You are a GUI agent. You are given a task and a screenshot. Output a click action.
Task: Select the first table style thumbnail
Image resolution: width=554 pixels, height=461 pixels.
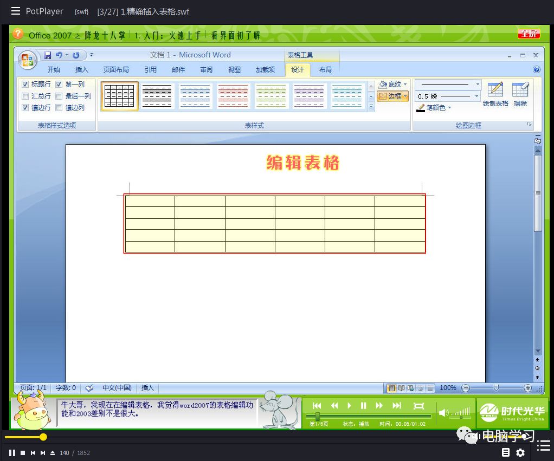click(119, 96)
